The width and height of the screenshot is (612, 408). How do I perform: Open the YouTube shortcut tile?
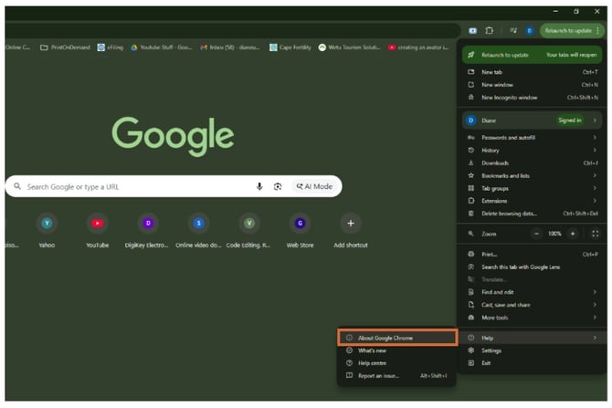click(x=98, y=230)
